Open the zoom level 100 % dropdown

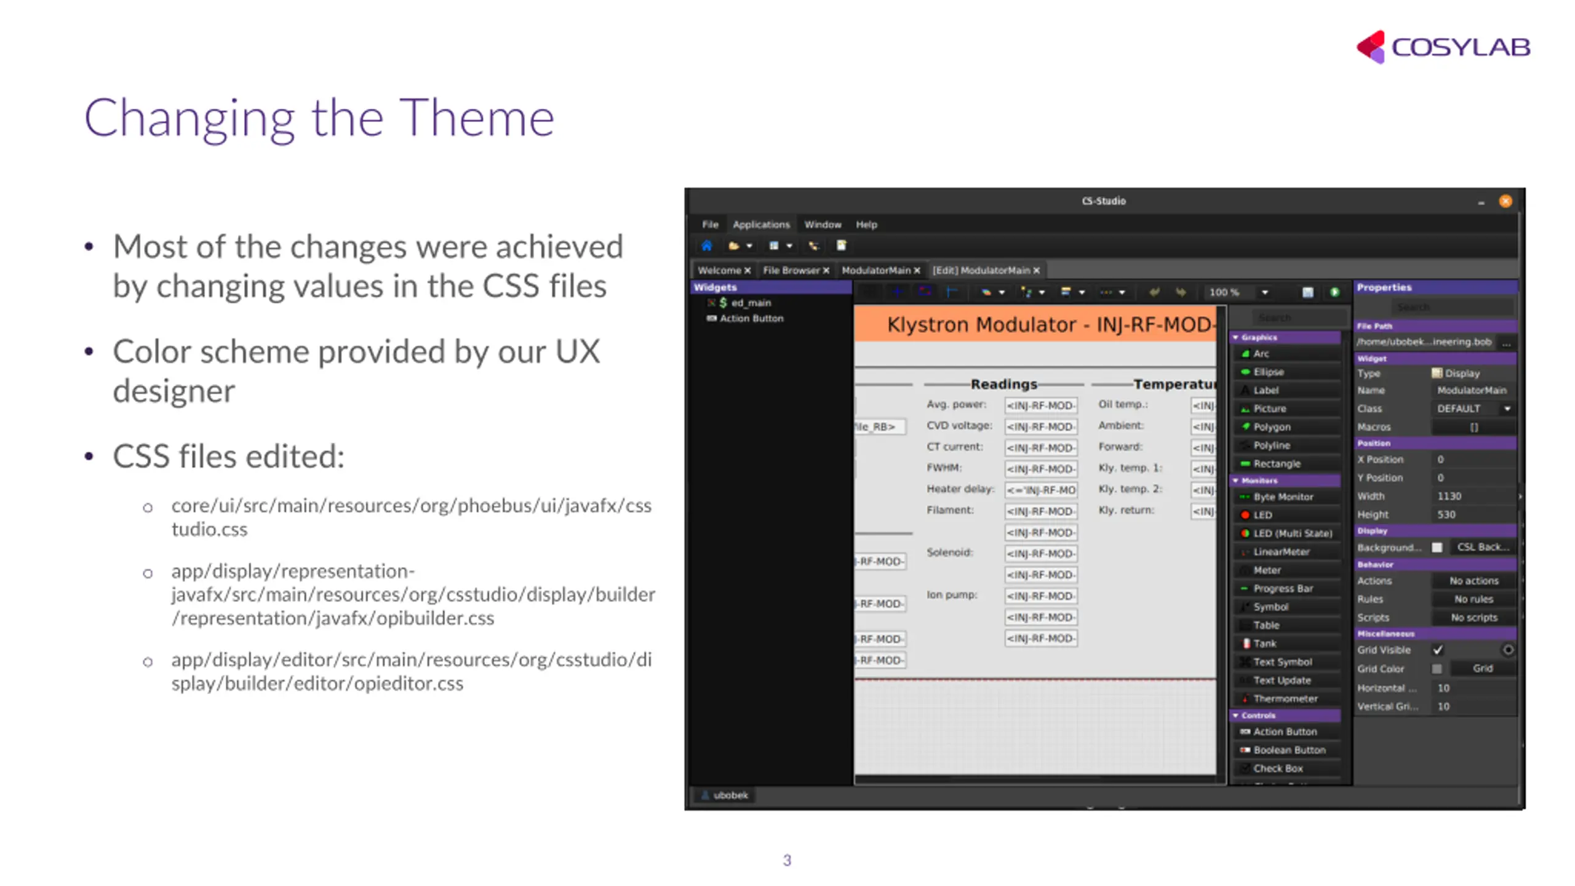[1265, 293]
